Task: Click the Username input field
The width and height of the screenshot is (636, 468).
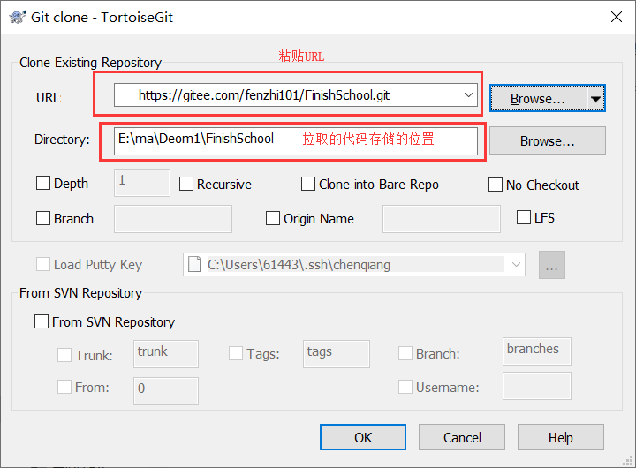Action: [537, 386]
